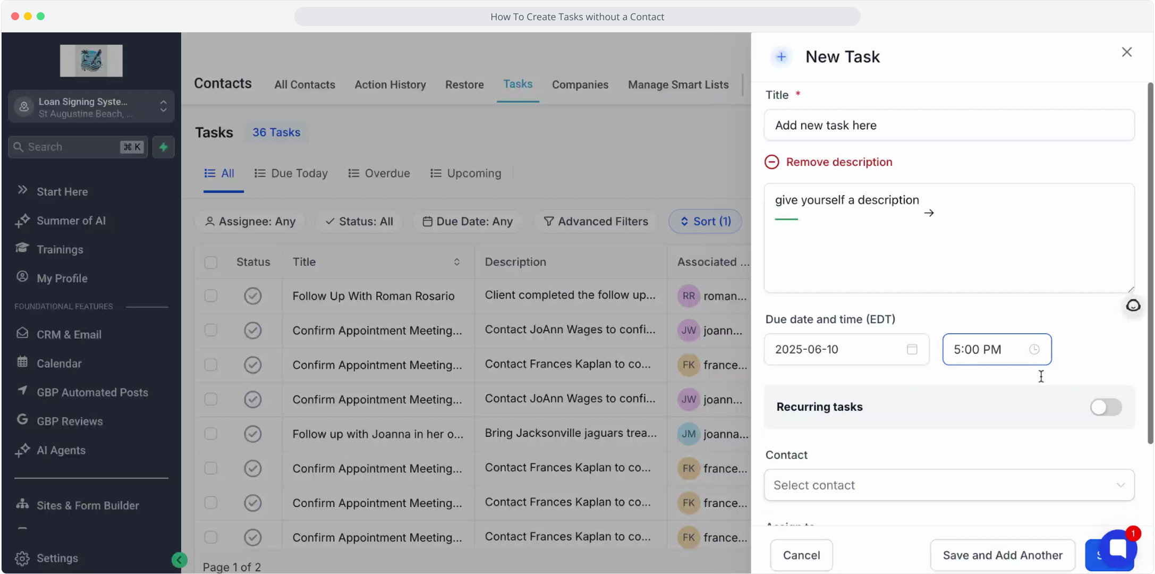
Task: Click the JM avatar for joanna
Action: point(689,434)
